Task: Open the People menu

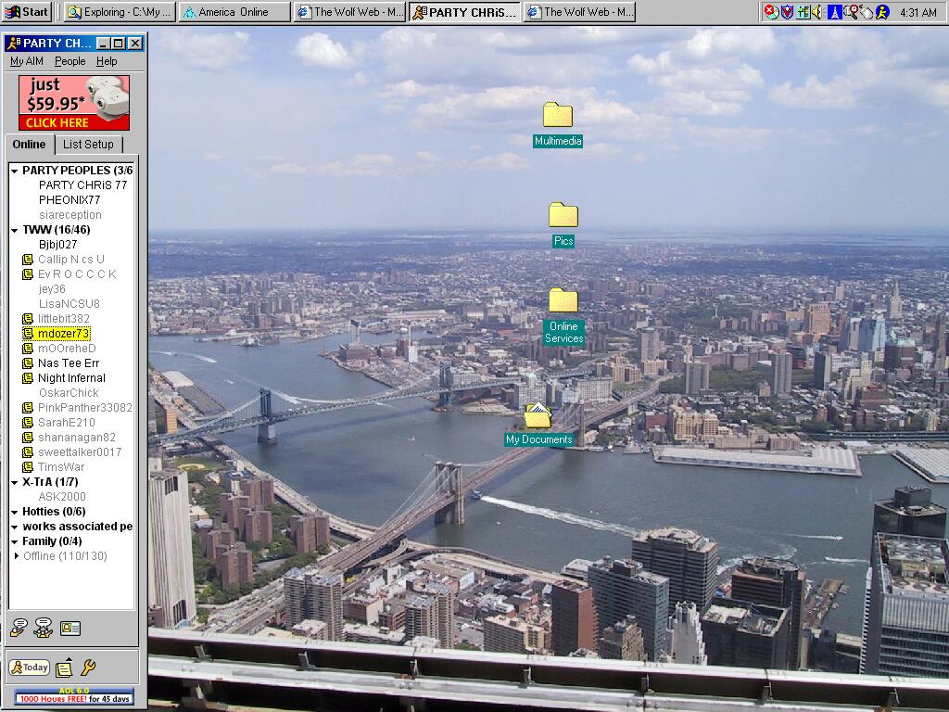Action: pos(70,61)
